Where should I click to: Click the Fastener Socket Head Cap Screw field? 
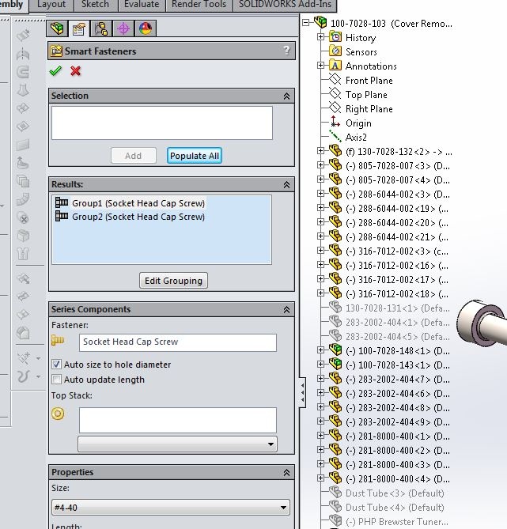(x=178, y=342)
